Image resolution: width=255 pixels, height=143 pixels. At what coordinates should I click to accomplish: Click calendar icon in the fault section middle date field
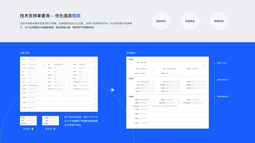179,103
